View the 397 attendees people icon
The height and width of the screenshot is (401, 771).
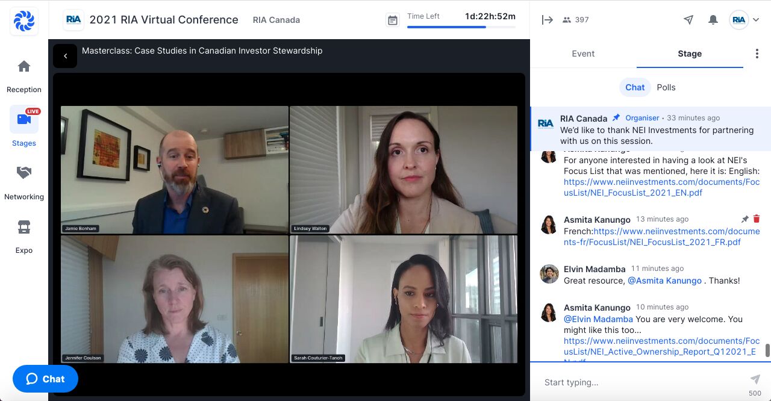click(566, 20)
